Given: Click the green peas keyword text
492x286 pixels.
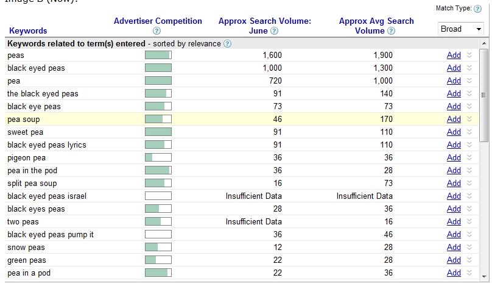Looking at the screenshot, I should [x=27, y=260].
